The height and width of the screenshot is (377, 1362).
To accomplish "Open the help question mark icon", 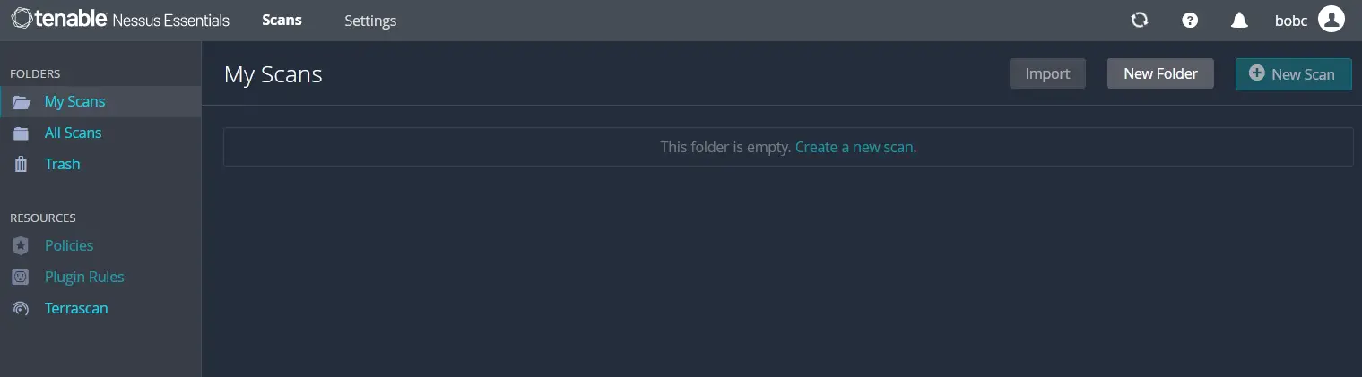I will pos(1190,20).
